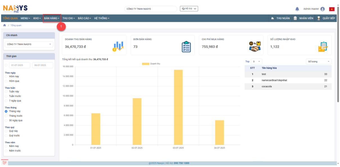Click the Tổng quan breadcrumb link

16,25
